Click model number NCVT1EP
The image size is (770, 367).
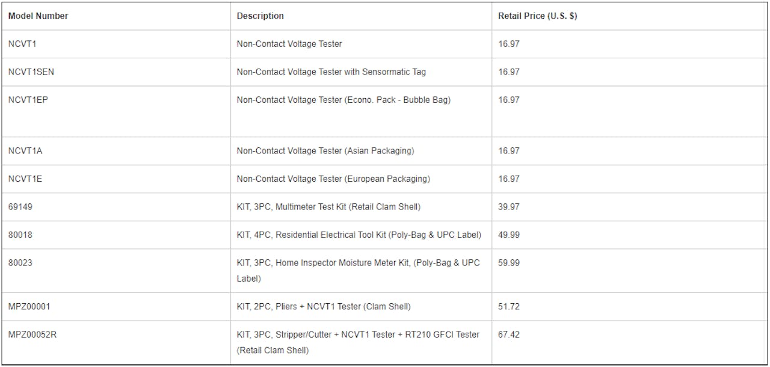28,100
